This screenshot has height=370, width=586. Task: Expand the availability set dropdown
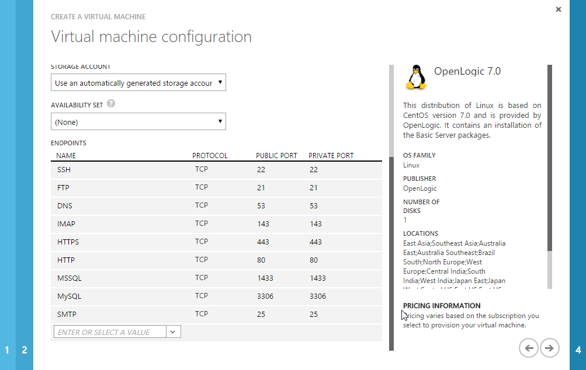click(x=138, y=122)
